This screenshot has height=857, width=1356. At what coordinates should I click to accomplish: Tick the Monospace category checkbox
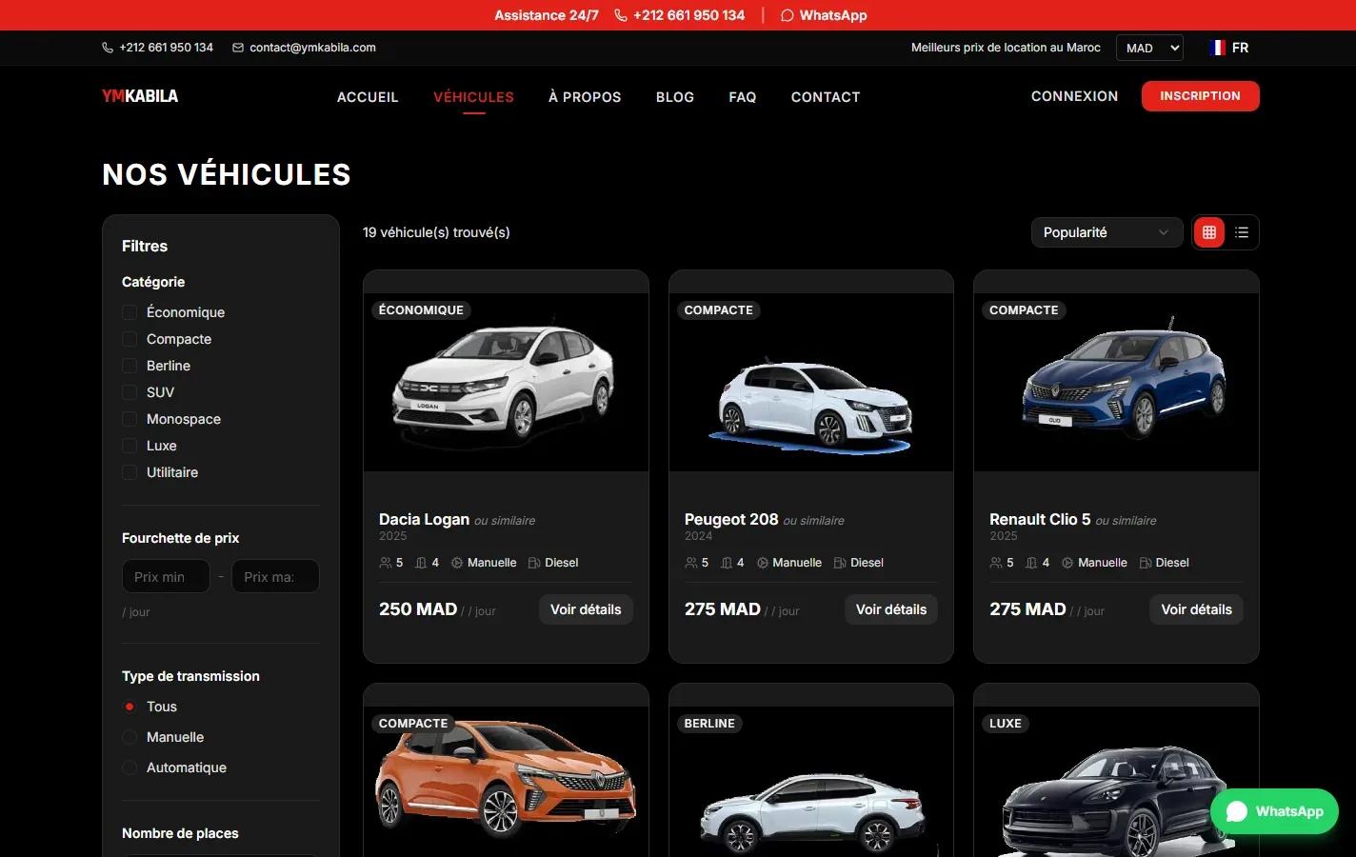(x=130, y=419)
